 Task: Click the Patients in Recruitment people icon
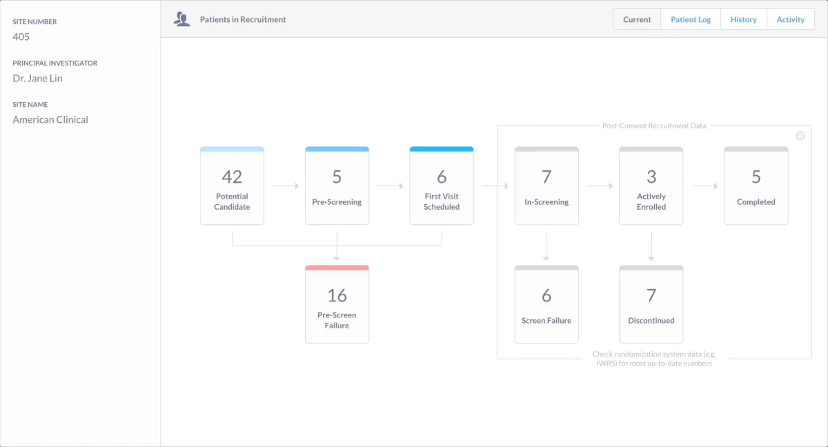pos(182,19)
